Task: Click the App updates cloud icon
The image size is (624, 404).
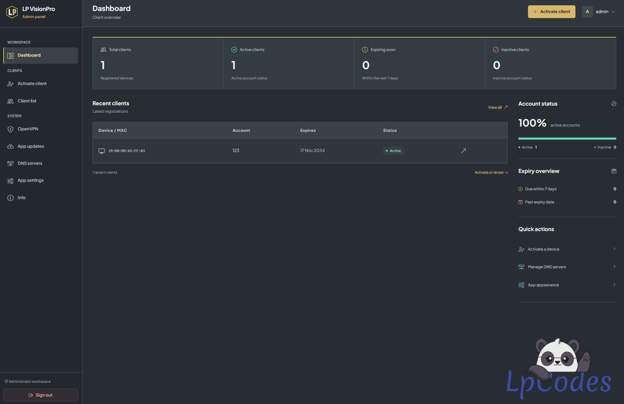Action: tap(11, 146)
